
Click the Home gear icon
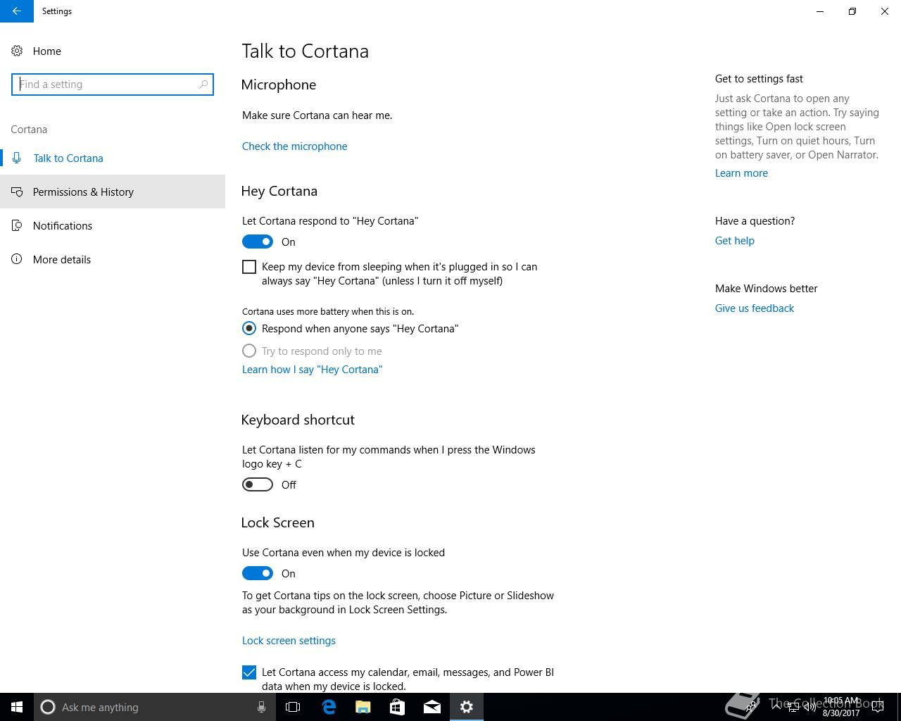point(17,51)
